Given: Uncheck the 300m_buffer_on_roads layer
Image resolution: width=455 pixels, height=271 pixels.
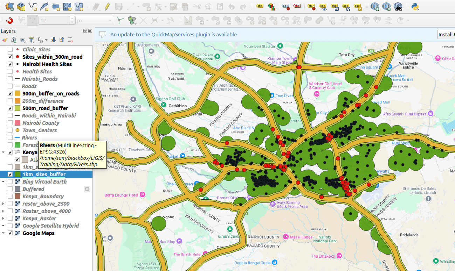Looking at the screenshot, I should click(x=10, y=93).
